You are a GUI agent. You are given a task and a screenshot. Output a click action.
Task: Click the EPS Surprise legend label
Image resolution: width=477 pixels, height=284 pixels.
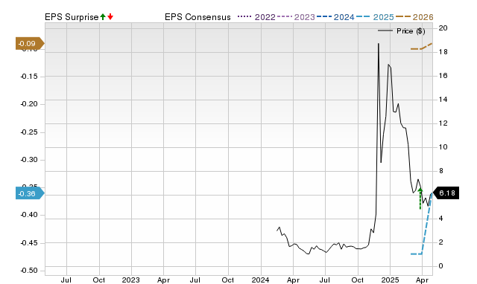pyautogui.click(x=72, y=17)
